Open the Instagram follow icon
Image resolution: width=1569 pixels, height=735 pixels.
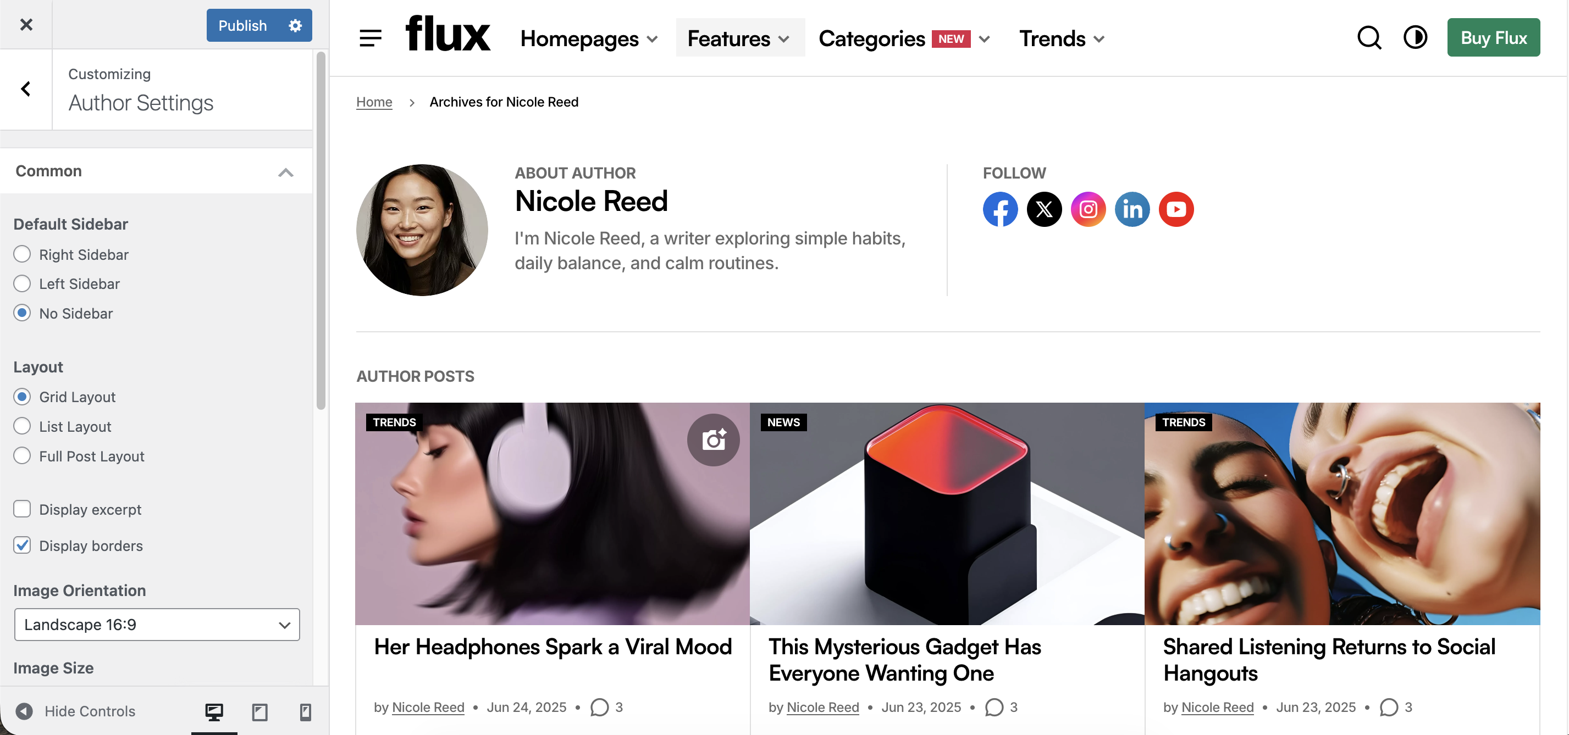pyautogui.click(x=1088, y=209)
